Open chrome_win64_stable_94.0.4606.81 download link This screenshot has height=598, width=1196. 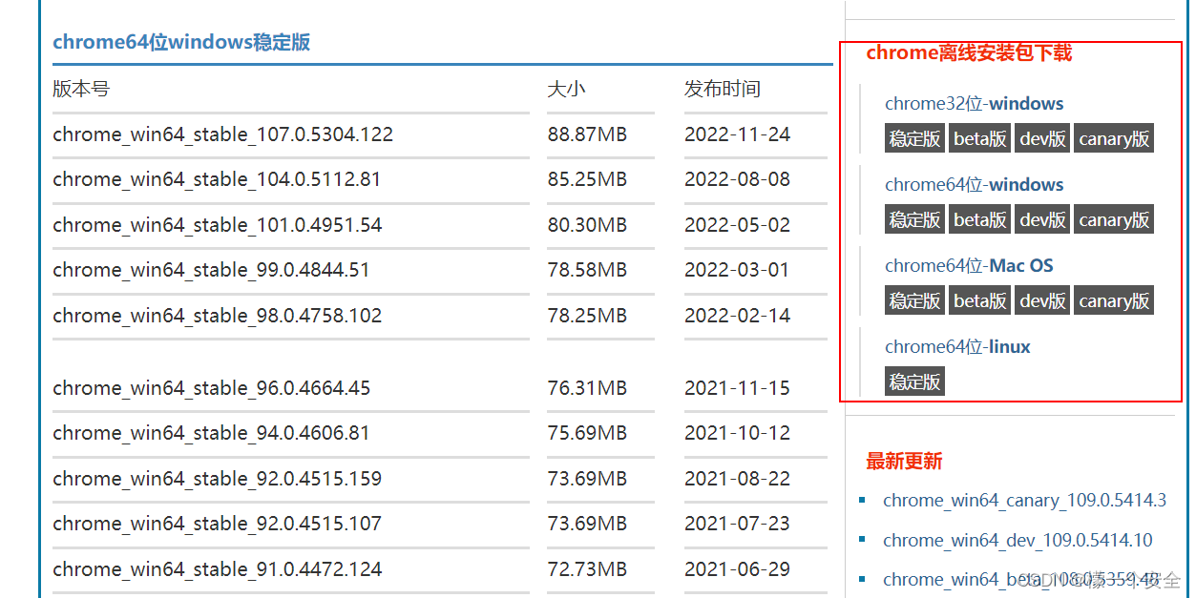(x=211, y=433)
